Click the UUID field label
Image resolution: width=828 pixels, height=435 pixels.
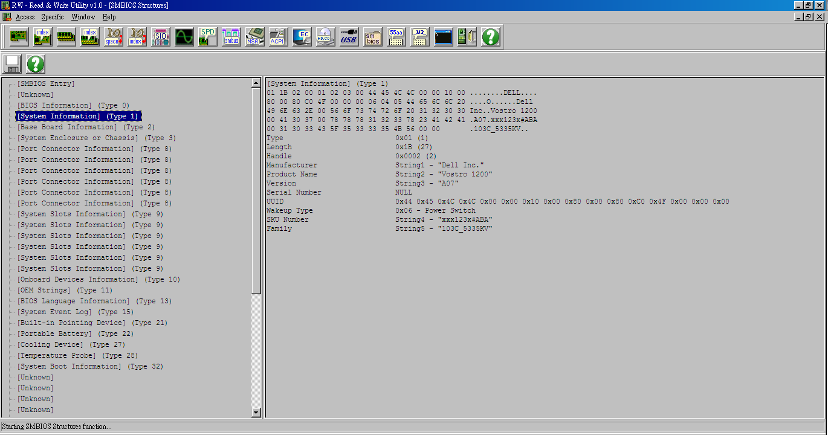pos(275,201)
